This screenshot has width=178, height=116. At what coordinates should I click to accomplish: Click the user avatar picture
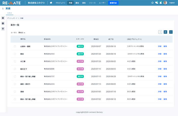(x=165, y=3)
